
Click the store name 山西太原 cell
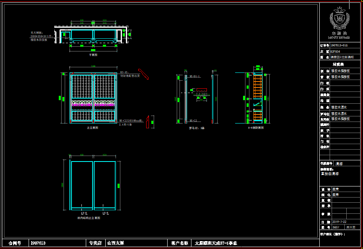116,243
